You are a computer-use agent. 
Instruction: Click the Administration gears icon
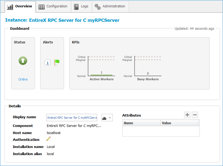tap(98, 7)
